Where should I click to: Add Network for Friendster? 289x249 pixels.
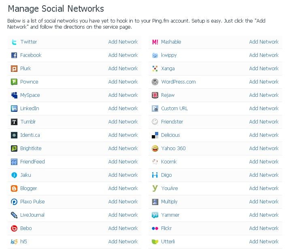[x=264, y=122]
